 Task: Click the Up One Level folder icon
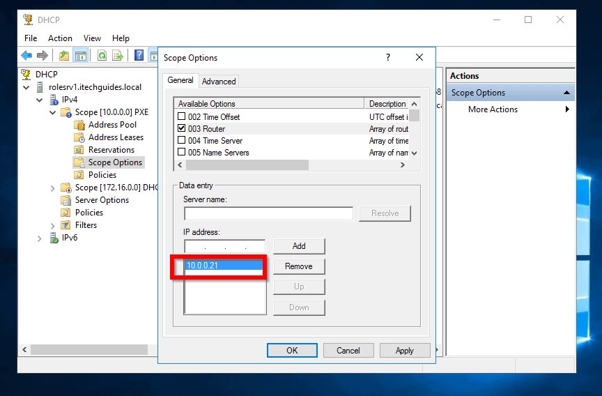63,55
